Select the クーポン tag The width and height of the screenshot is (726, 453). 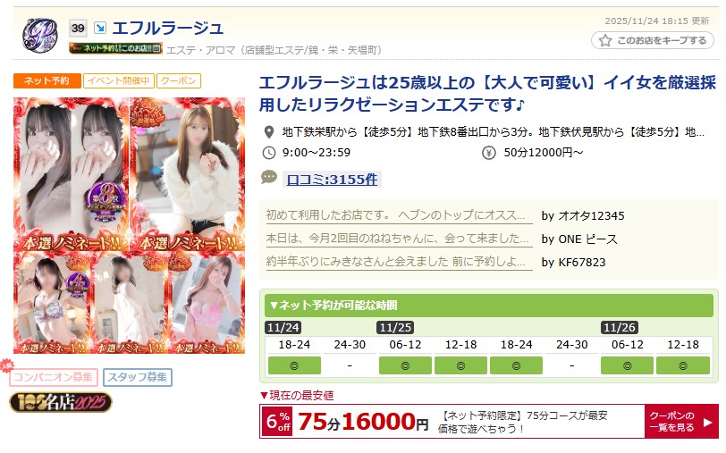coord(179,80)
